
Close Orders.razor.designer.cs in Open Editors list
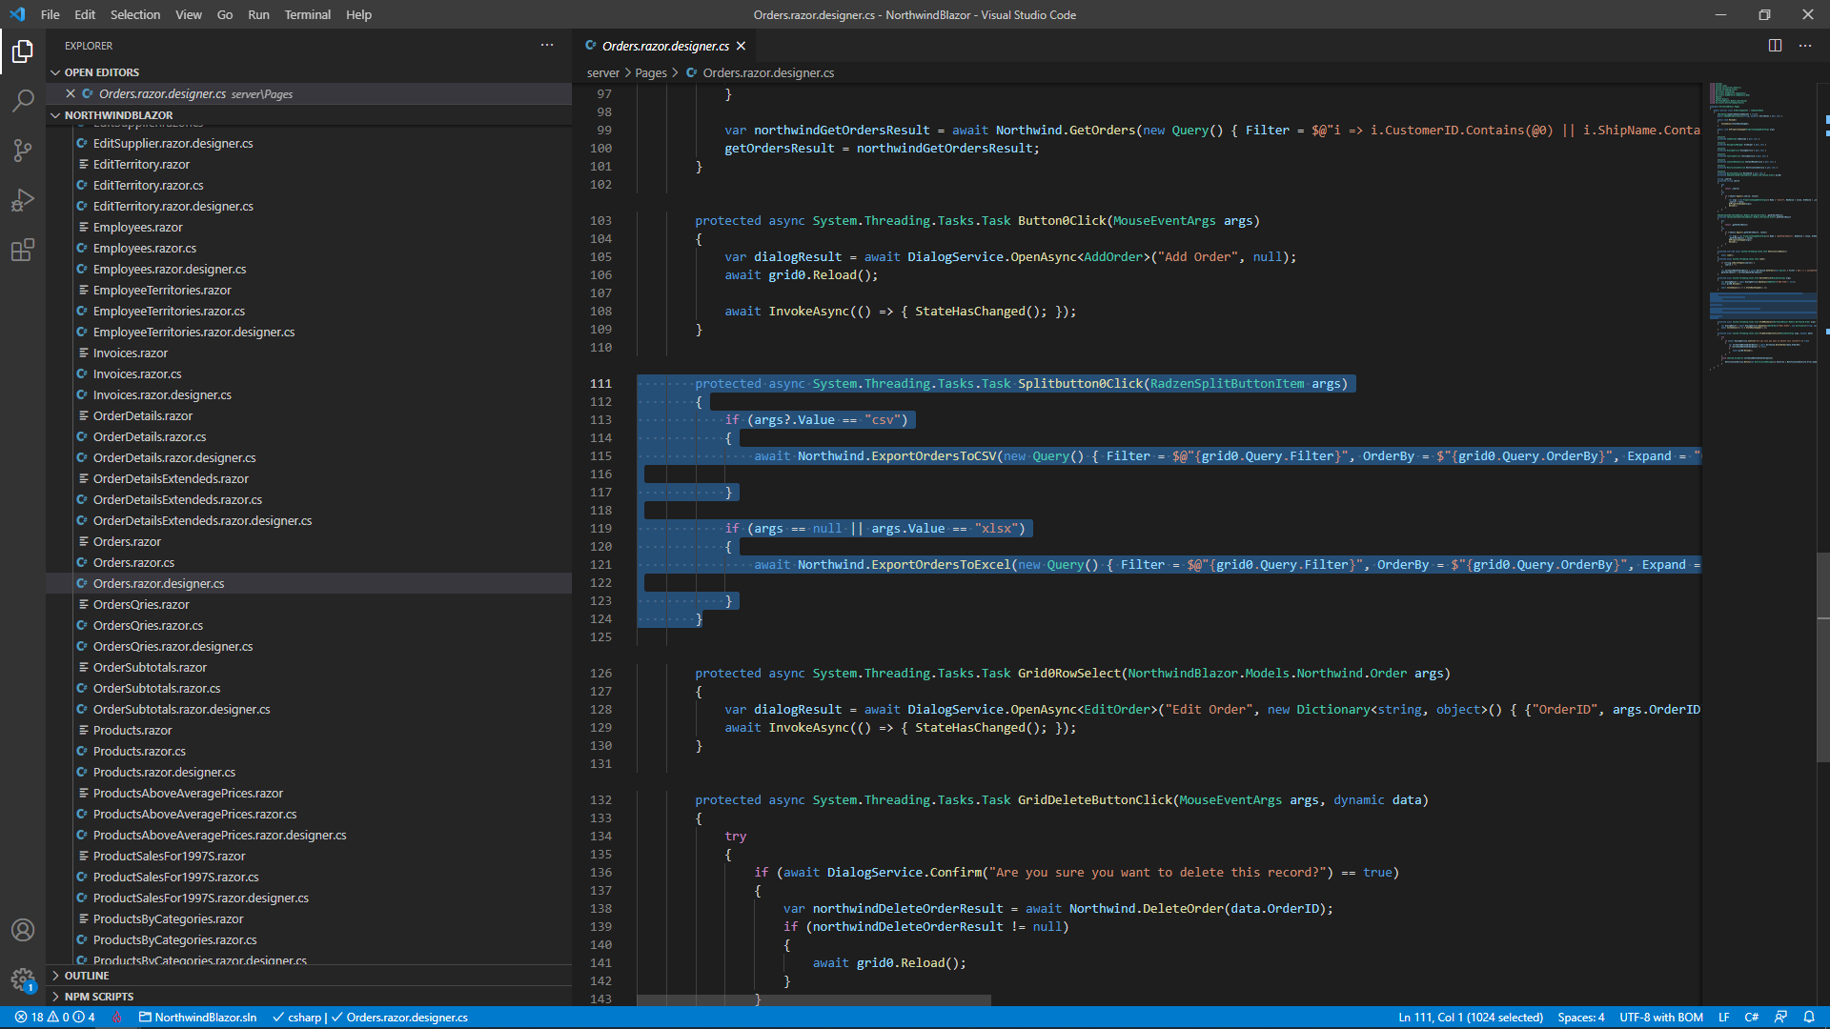click(71, 93)
